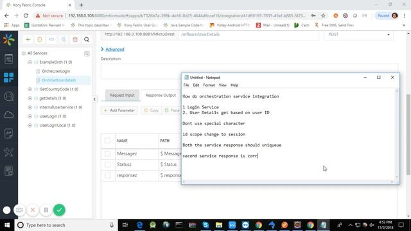Open the Java Sample Code bookmark

184,25
